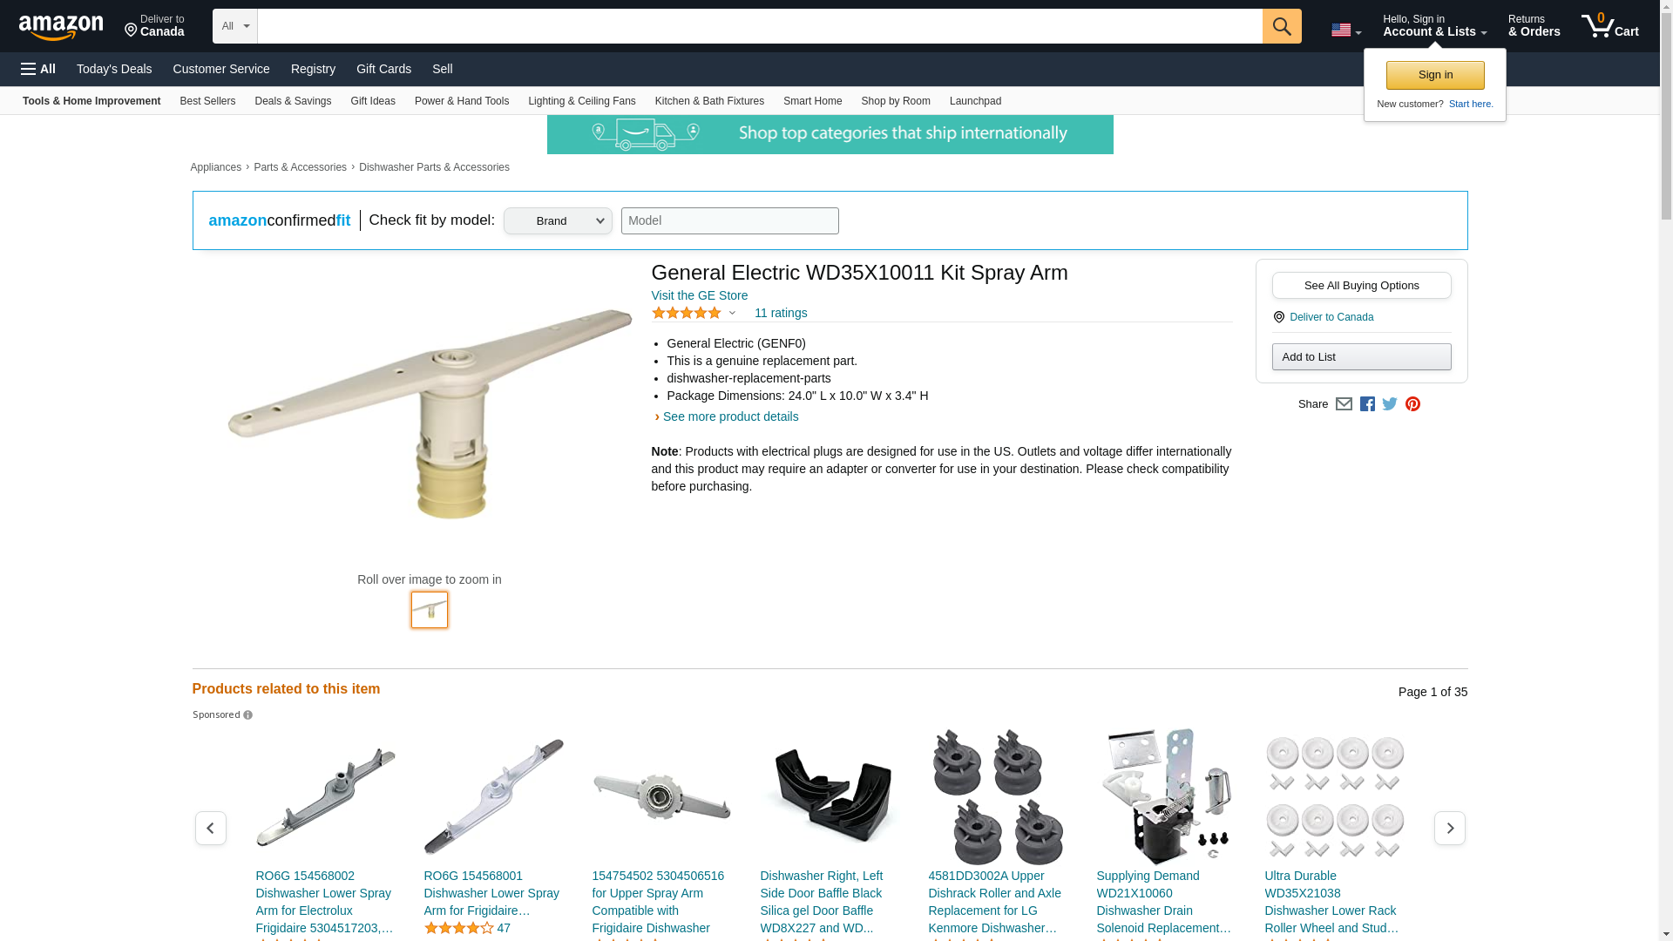Select the spray arm product thumbnail
Screen dimensions: 1673x941
tap(430, 610)
